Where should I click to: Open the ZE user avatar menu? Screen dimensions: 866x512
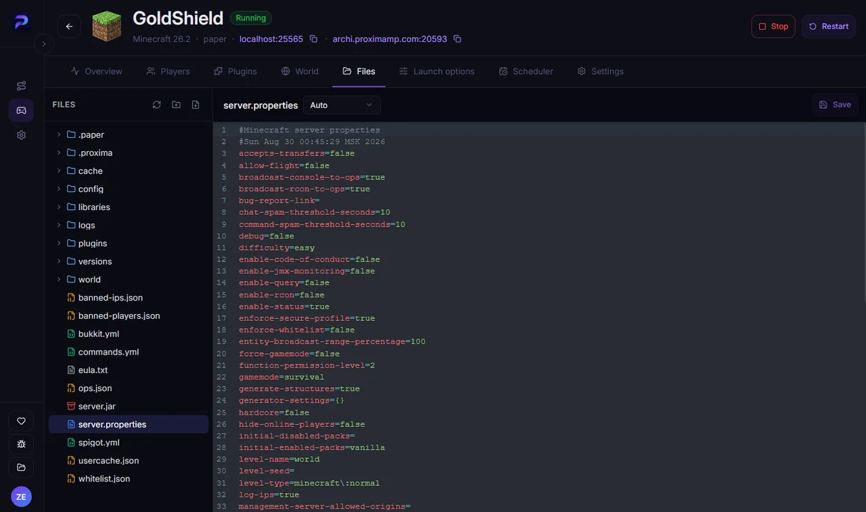(21, 497)
